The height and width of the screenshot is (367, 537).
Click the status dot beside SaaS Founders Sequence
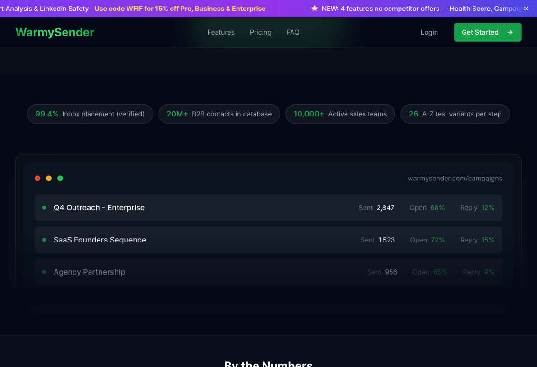tap(44, 240)
